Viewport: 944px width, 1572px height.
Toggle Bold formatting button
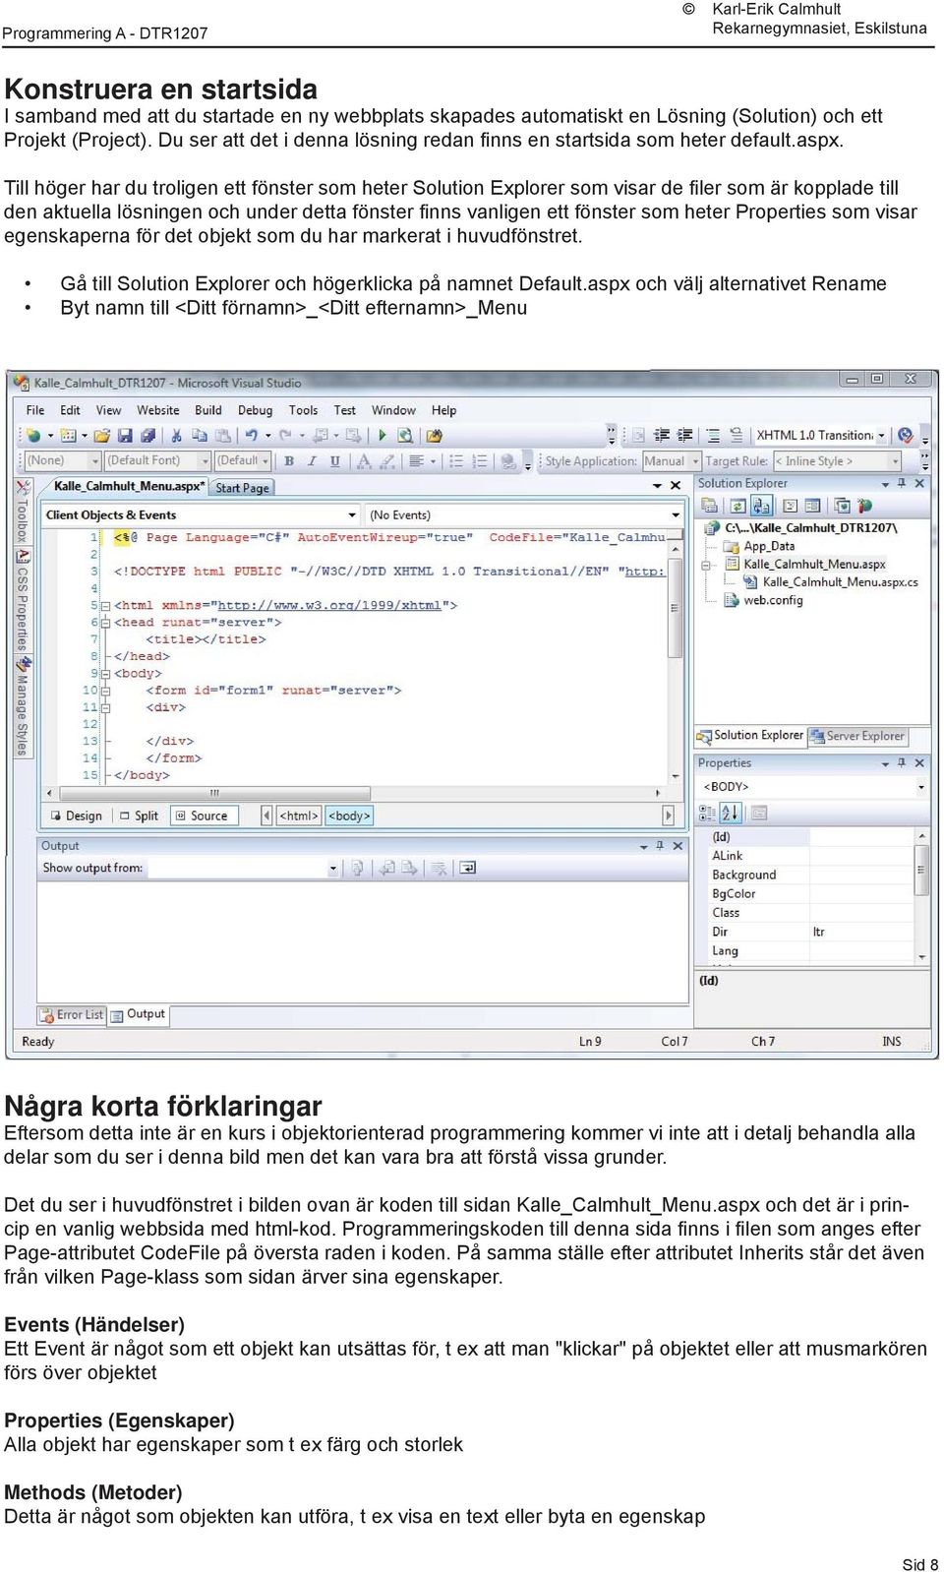pos(289,460)
